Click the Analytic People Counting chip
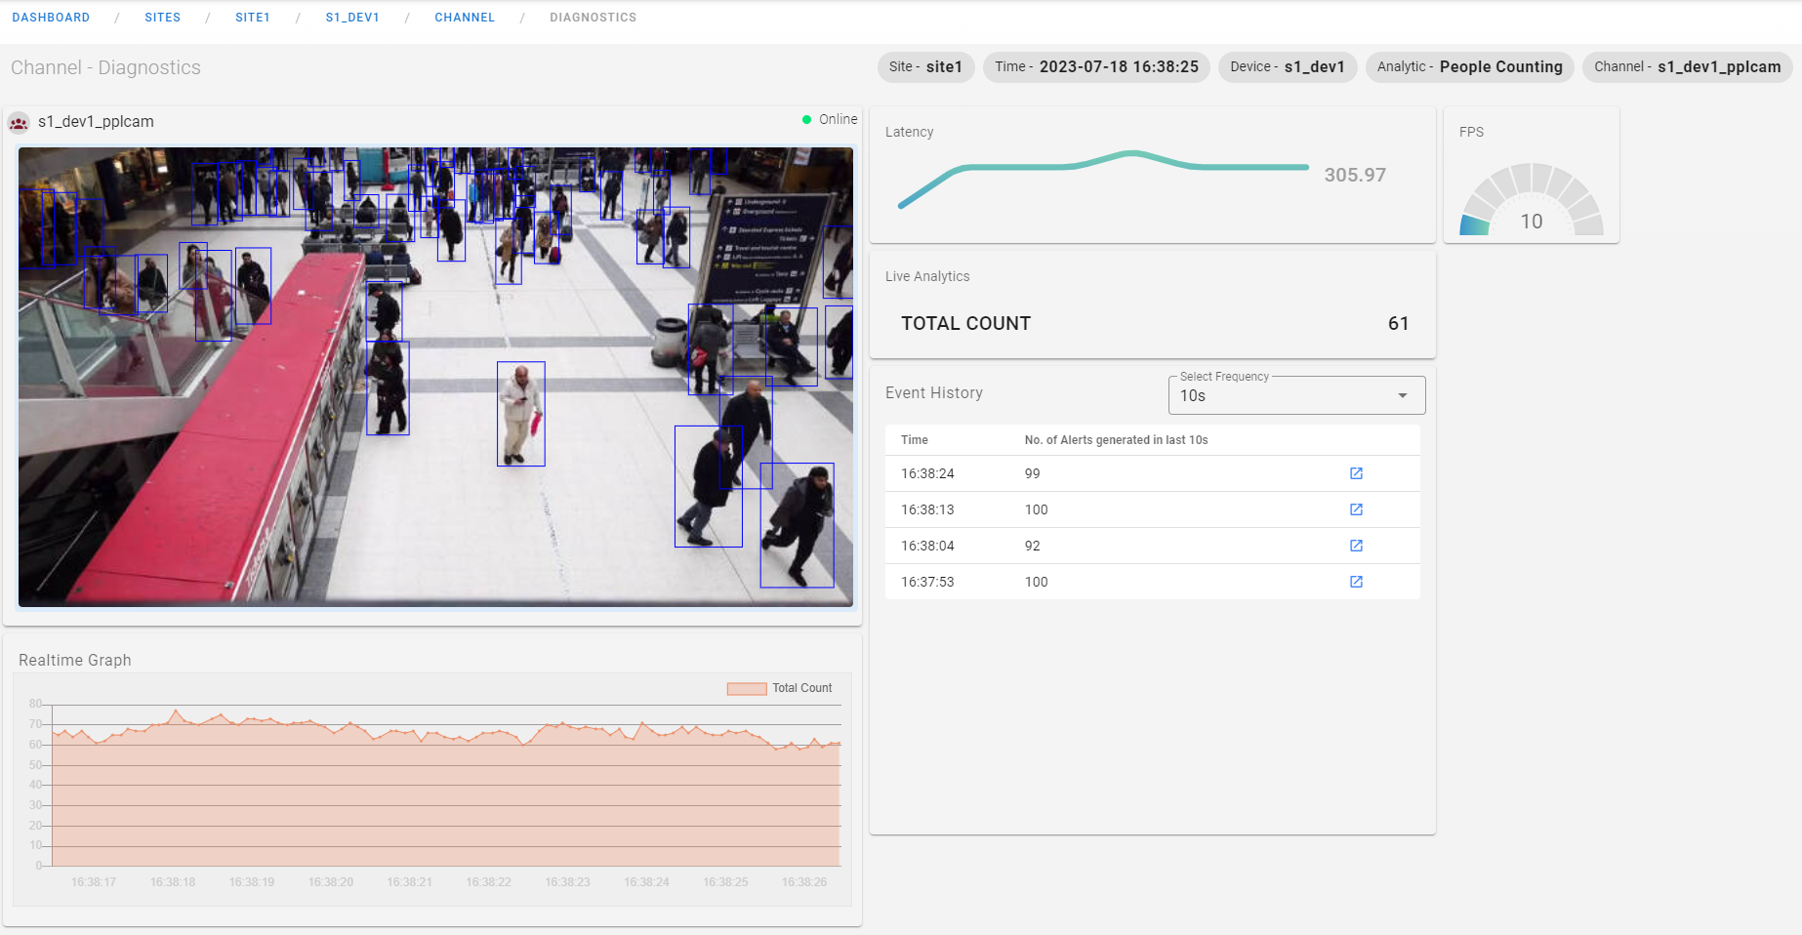The width and height of the screenshot is (1802, 935). 1469,67
